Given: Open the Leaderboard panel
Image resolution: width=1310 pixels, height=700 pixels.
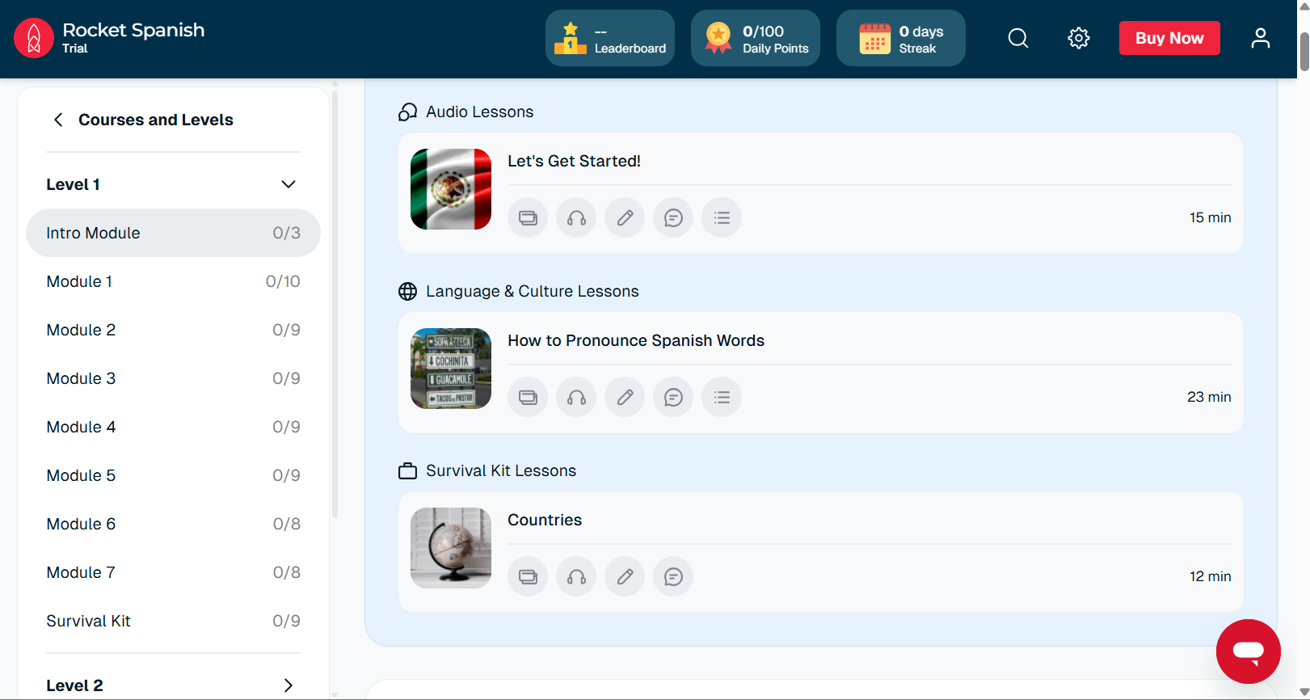Looking at the screenshot, I should coord(610,38).
